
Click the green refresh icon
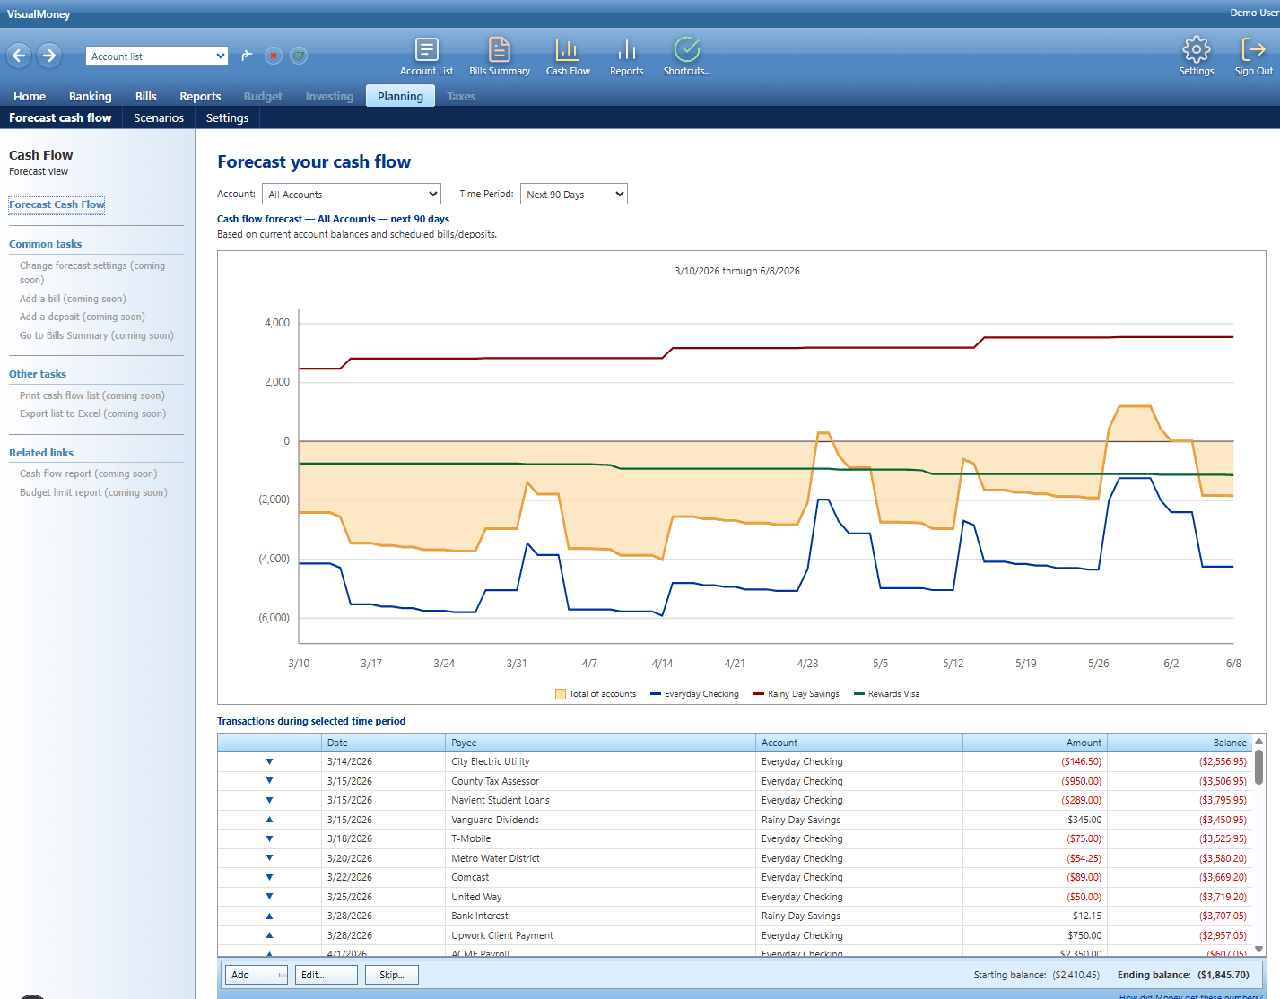[299, 56]
